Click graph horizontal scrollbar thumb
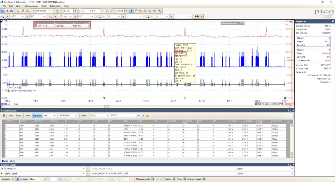The image size is (335, 182). (107, 107)
